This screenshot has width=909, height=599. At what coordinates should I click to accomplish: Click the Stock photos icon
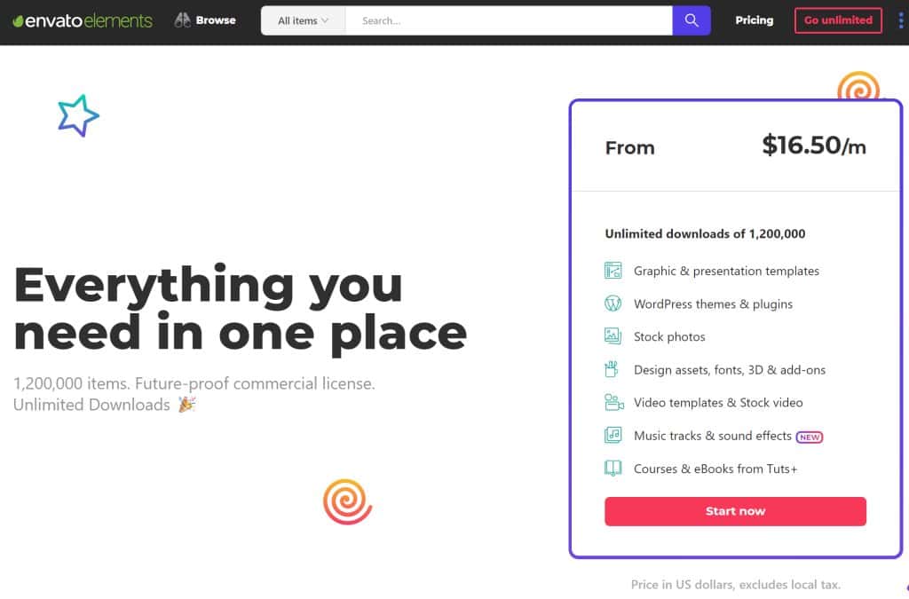[x=613, y=336]
